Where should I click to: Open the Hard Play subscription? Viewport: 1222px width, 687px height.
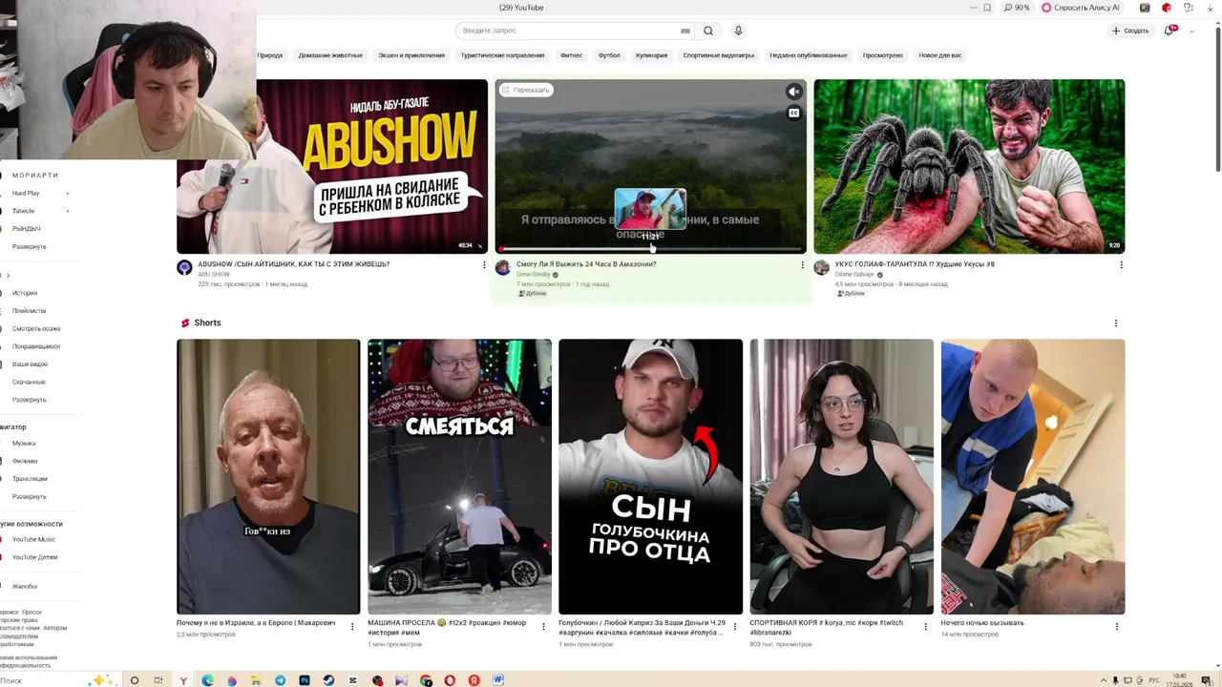click(26, 193)
